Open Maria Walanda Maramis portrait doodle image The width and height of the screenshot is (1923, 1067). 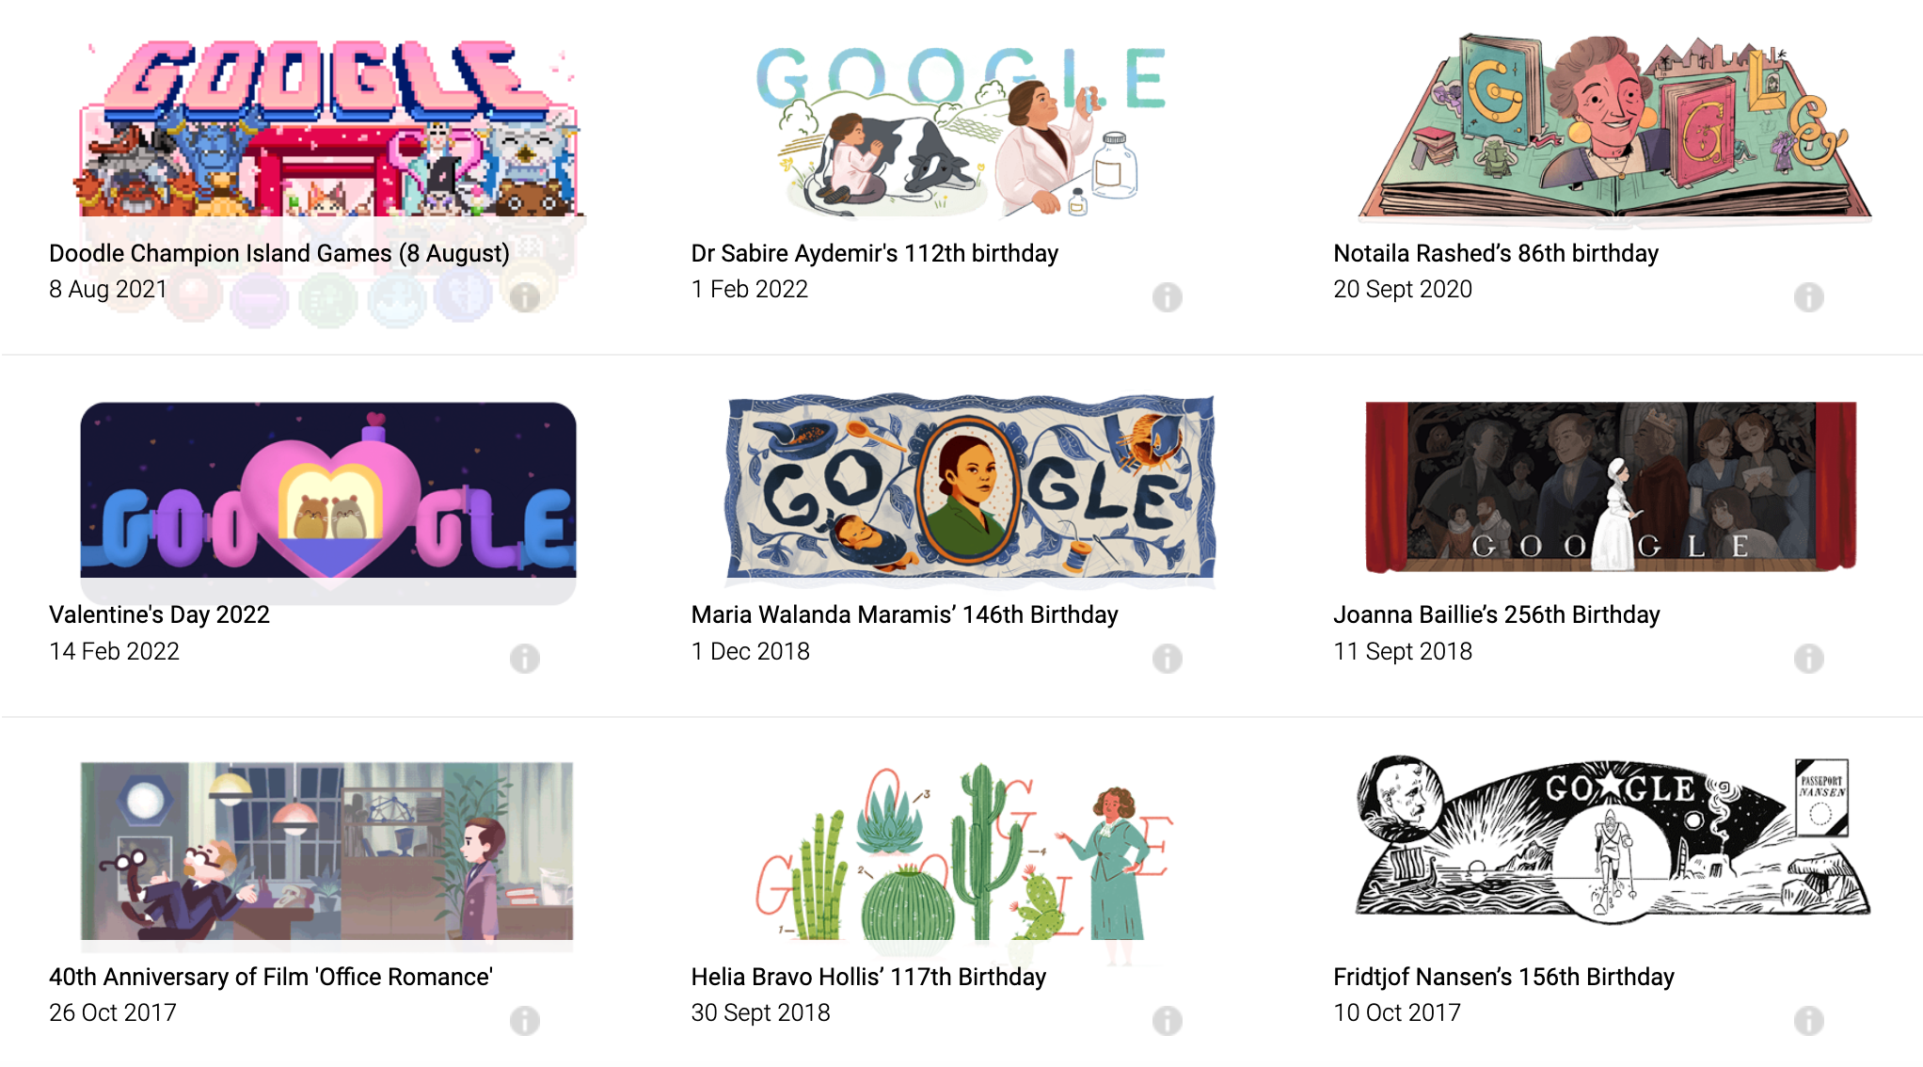click(970, 486)
